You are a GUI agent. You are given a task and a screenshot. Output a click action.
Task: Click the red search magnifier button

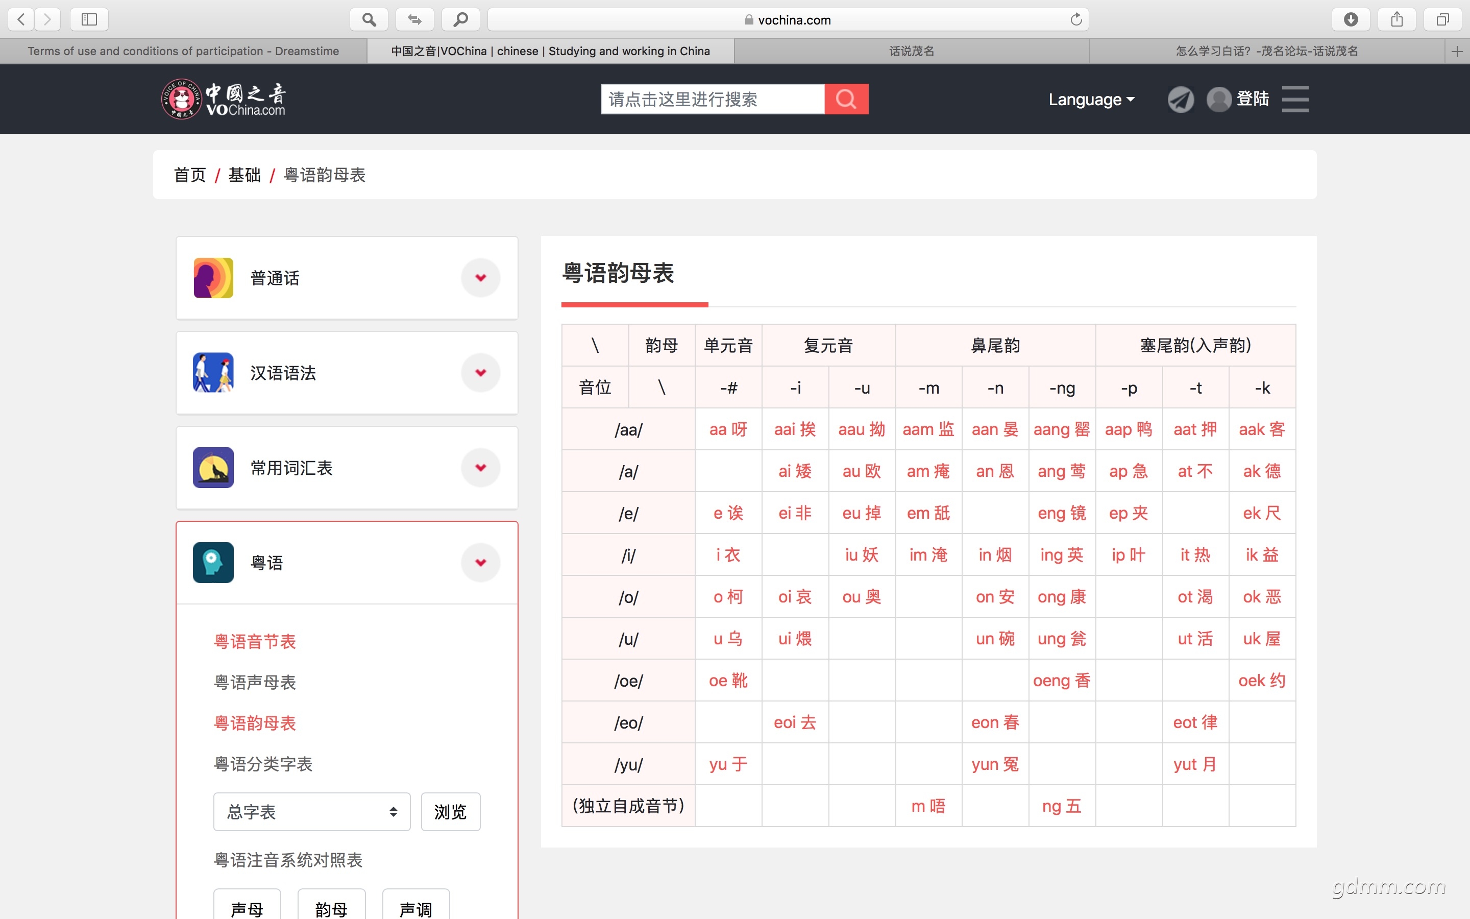click(846, 99)
